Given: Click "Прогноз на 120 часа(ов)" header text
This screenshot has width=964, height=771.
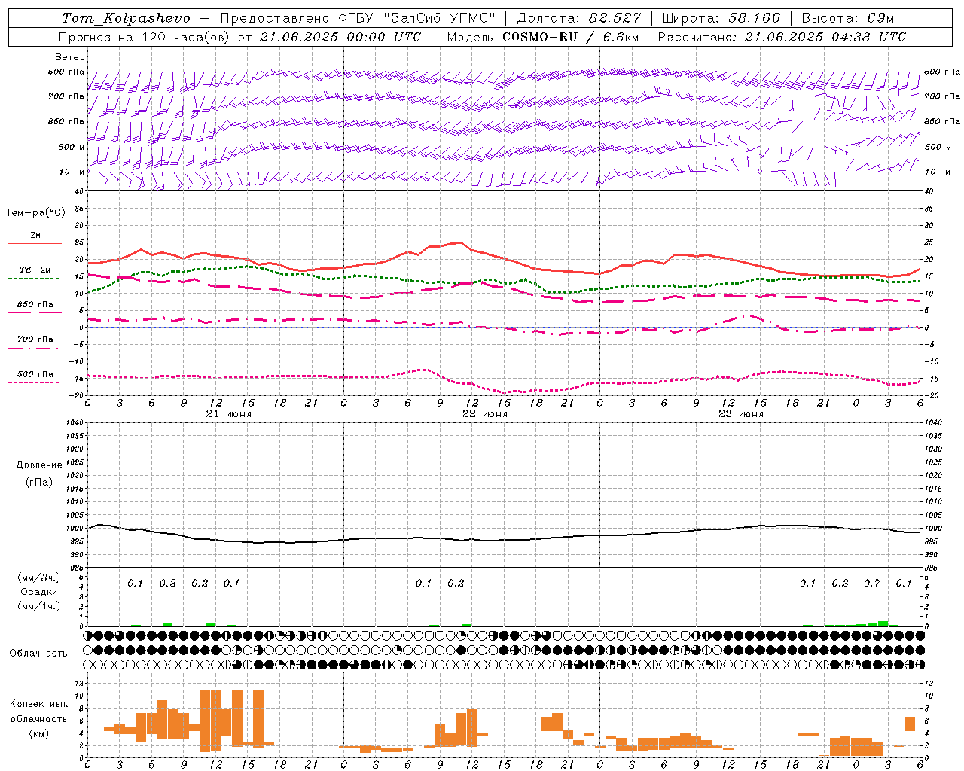Looking at the screenshot, I should pos(145,37).
